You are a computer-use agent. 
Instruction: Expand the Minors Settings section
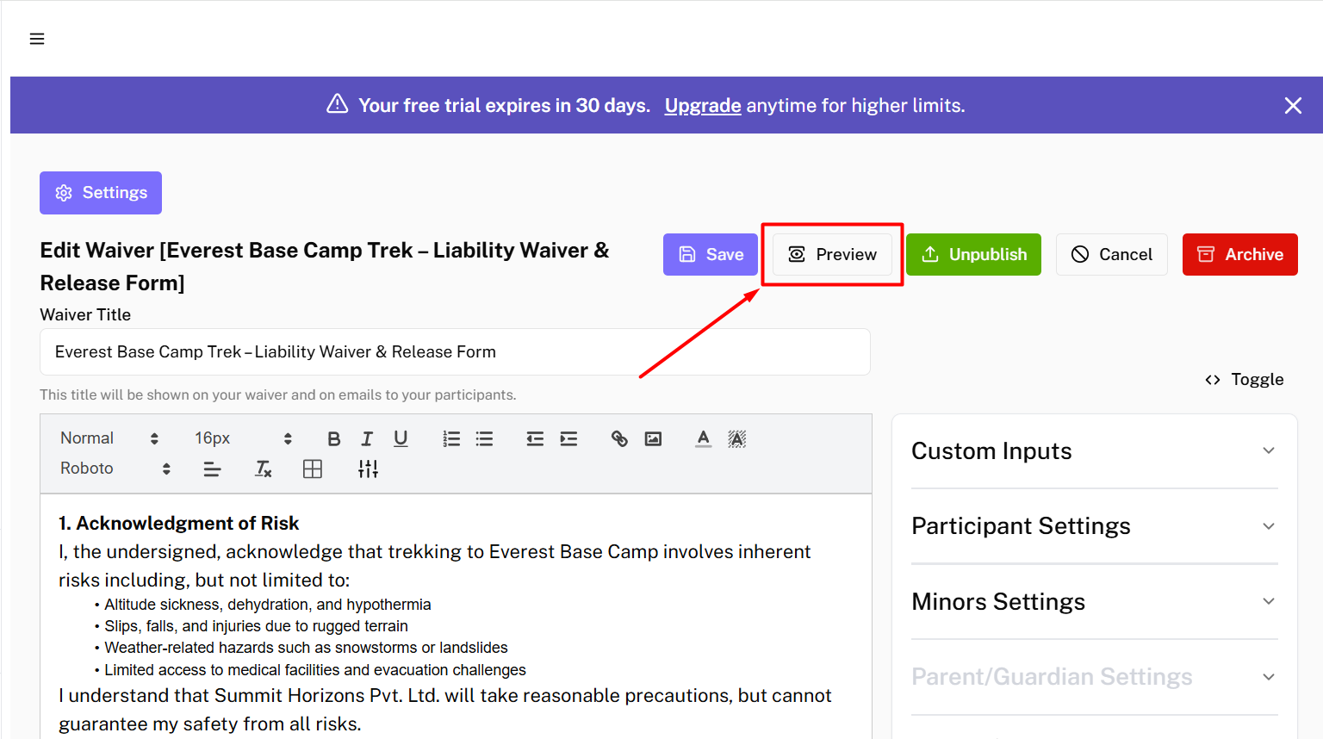pos(1094,602)
